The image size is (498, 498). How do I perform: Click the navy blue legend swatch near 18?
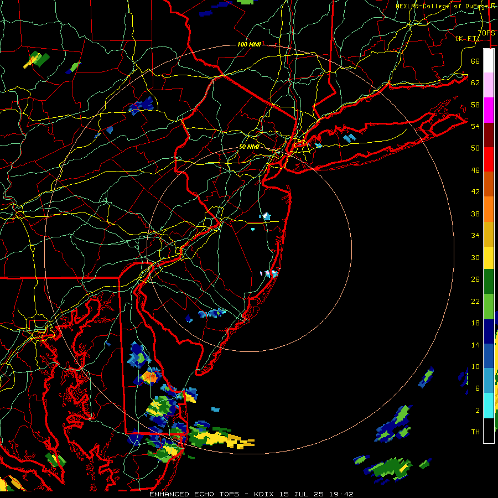point(489,331)
